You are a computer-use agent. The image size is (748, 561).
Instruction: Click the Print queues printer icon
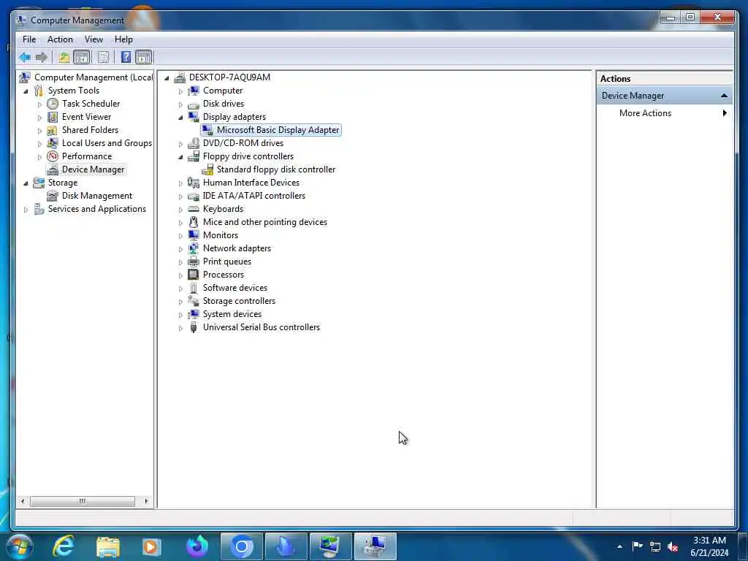click(193, 262)
